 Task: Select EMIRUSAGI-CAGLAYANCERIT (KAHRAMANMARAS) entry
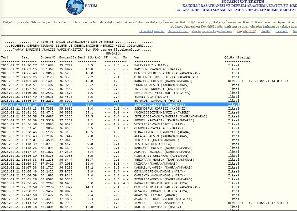click(171, 116)
